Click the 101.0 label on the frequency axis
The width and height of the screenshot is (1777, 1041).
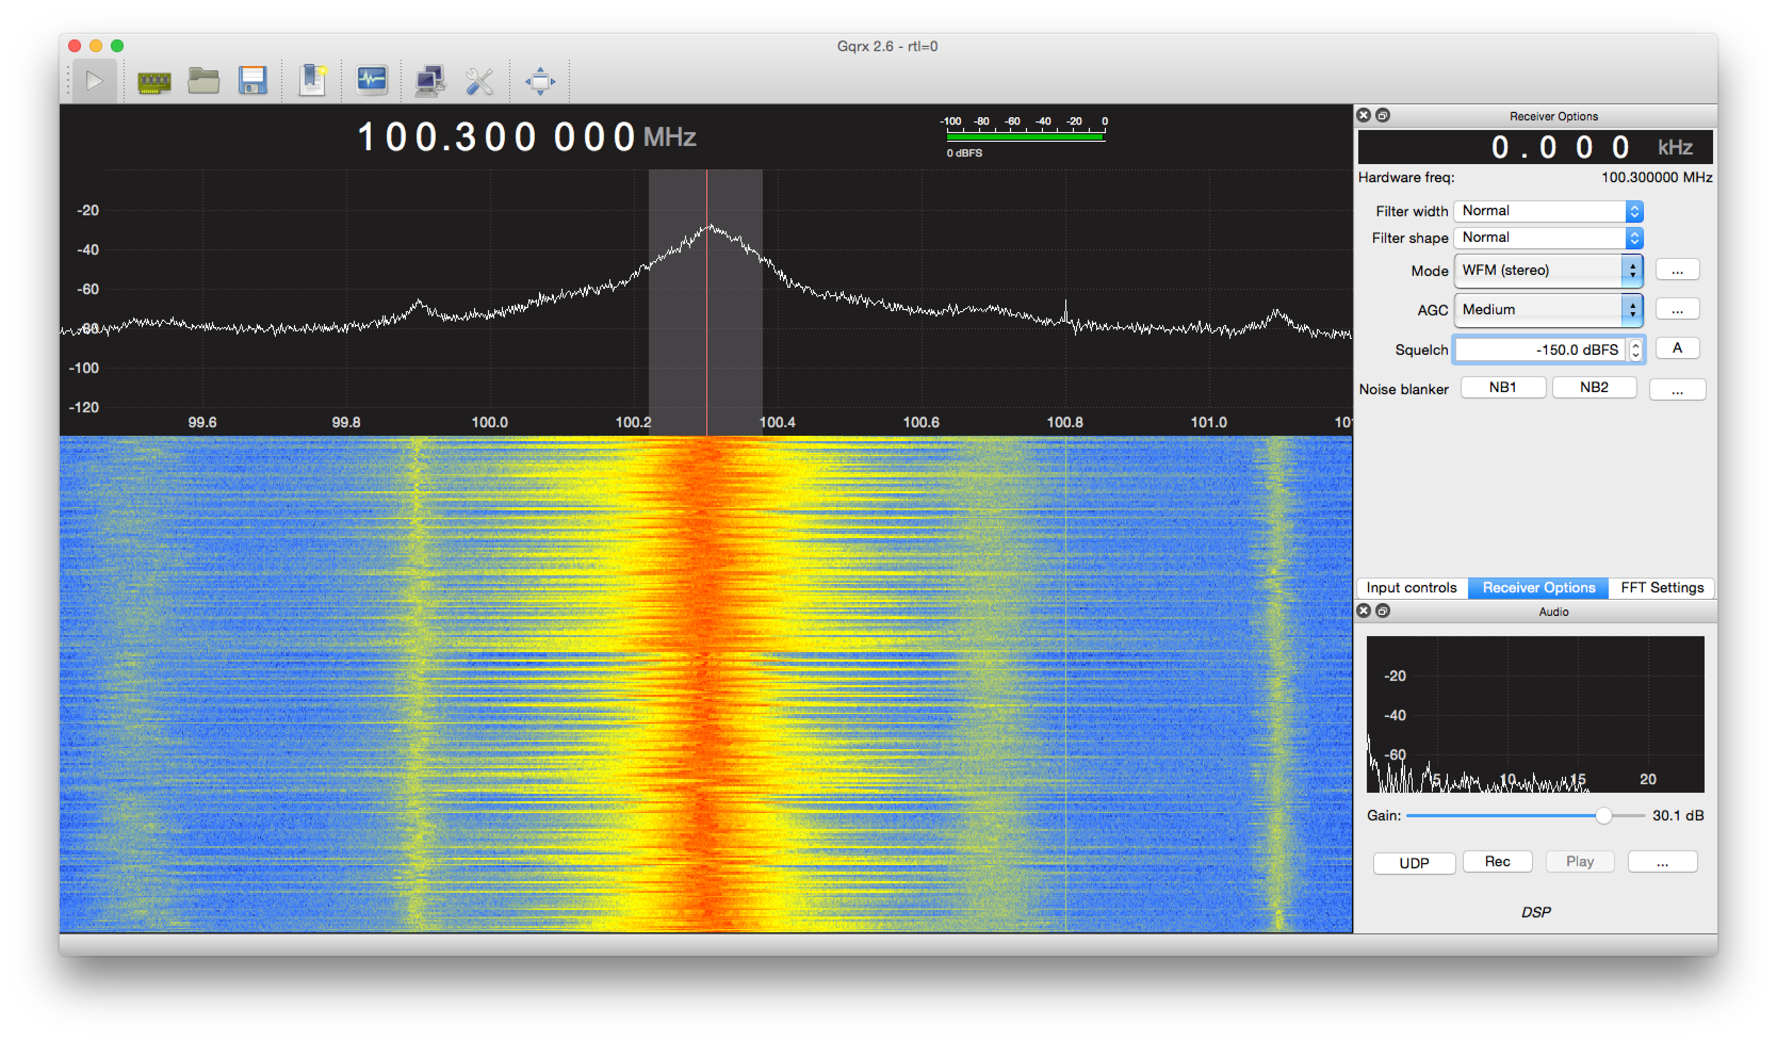pyautogui.click(x=1209, y=422)
